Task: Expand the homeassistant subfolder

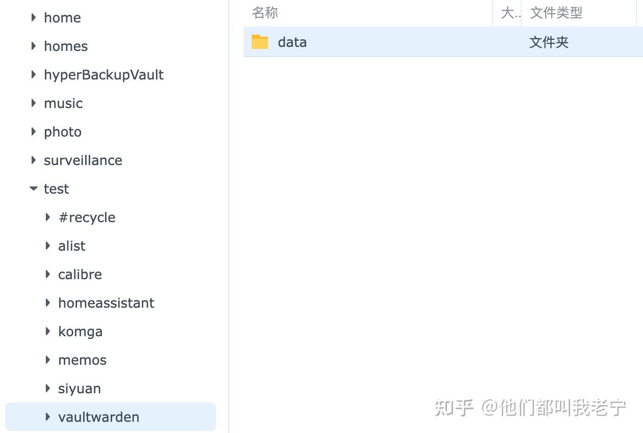Action: 47,303
